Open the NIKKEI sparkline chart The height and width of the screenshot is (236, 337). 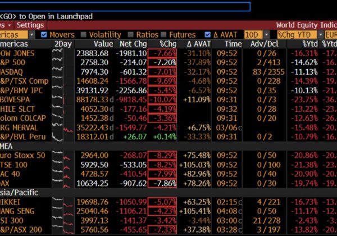click(63, 202)
